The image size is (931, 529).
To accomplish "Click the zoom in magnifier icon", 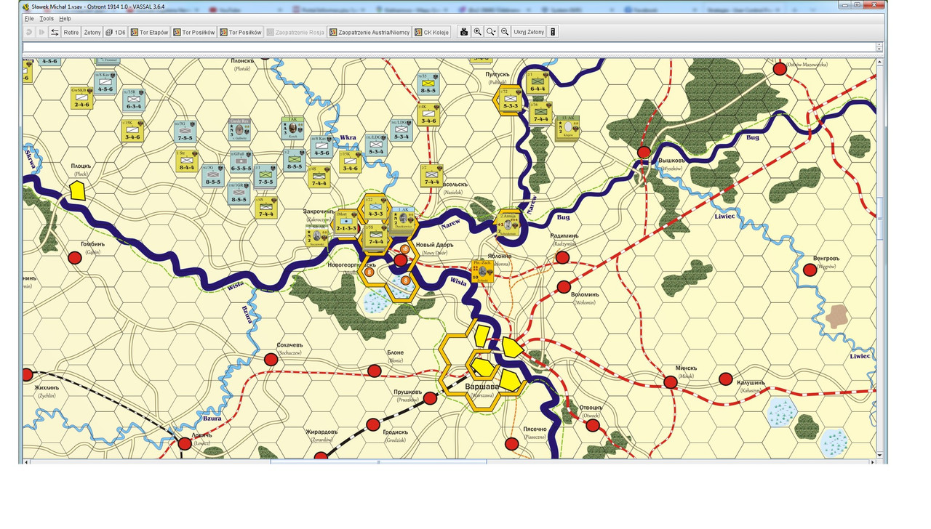I will [477, 32].
